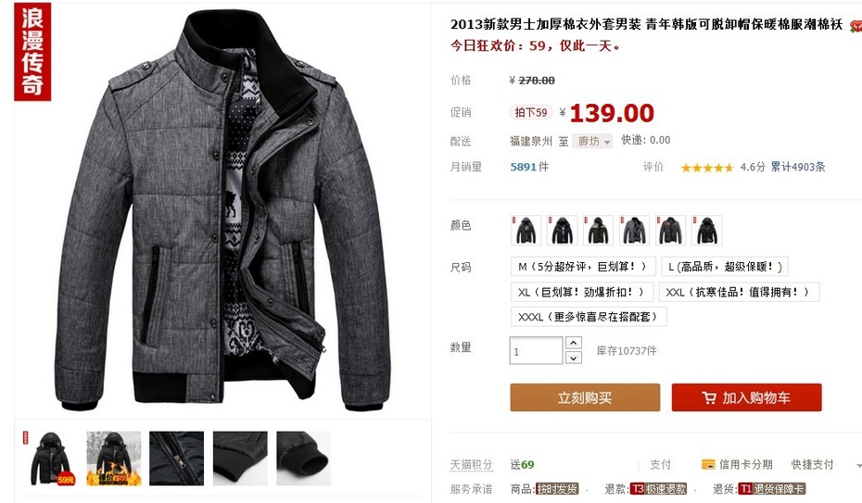The width and height of the screenshot is (862, 503).
Task: Select size L option
Action: (x=725, y=267)
